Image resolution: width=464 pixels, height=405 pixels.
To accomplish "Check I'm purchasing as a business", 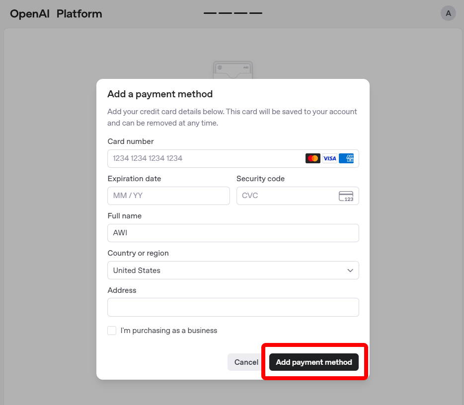I will (112, 331).
